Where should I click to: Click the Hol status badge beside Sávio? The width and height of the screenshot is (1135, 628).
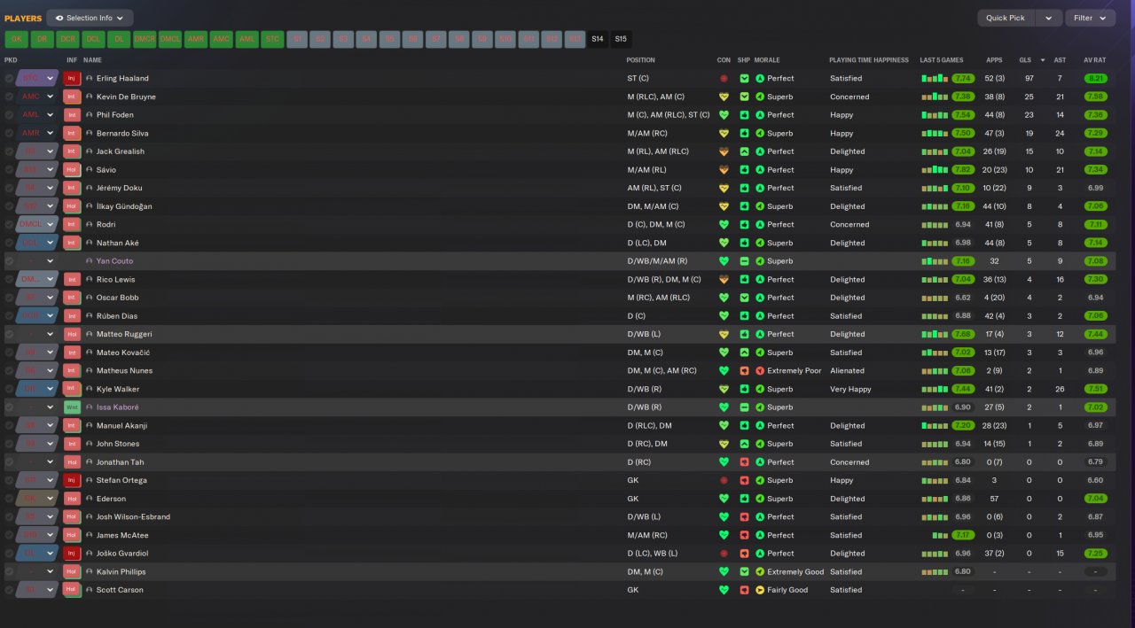(72, 169)
